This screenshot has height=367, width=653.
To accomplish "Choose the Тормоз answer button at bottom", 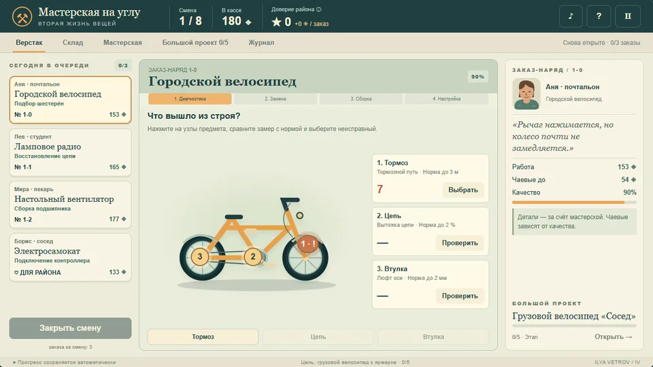I will (203, 336).
